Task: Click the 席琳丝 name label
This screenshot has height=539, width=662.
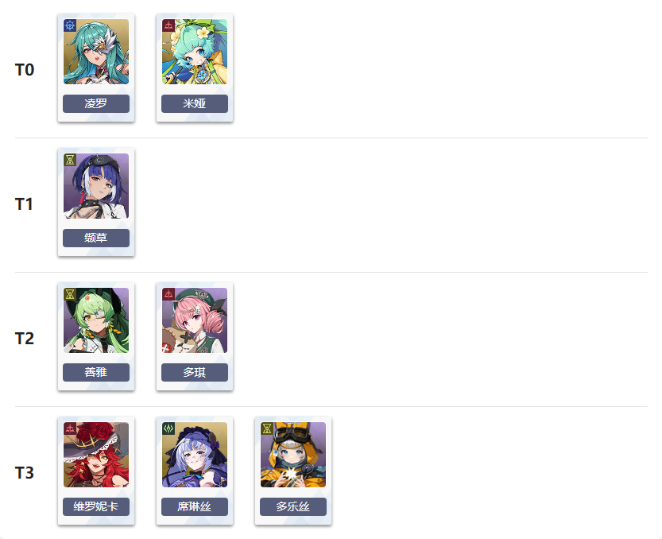Action: coord(195,506)
